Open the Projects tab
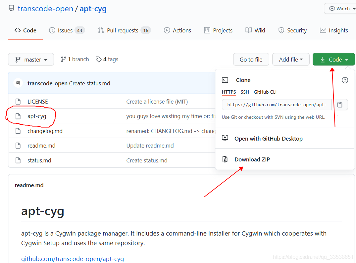The width and height of the screenshot is (356, 263). click(x=218, y=30)
